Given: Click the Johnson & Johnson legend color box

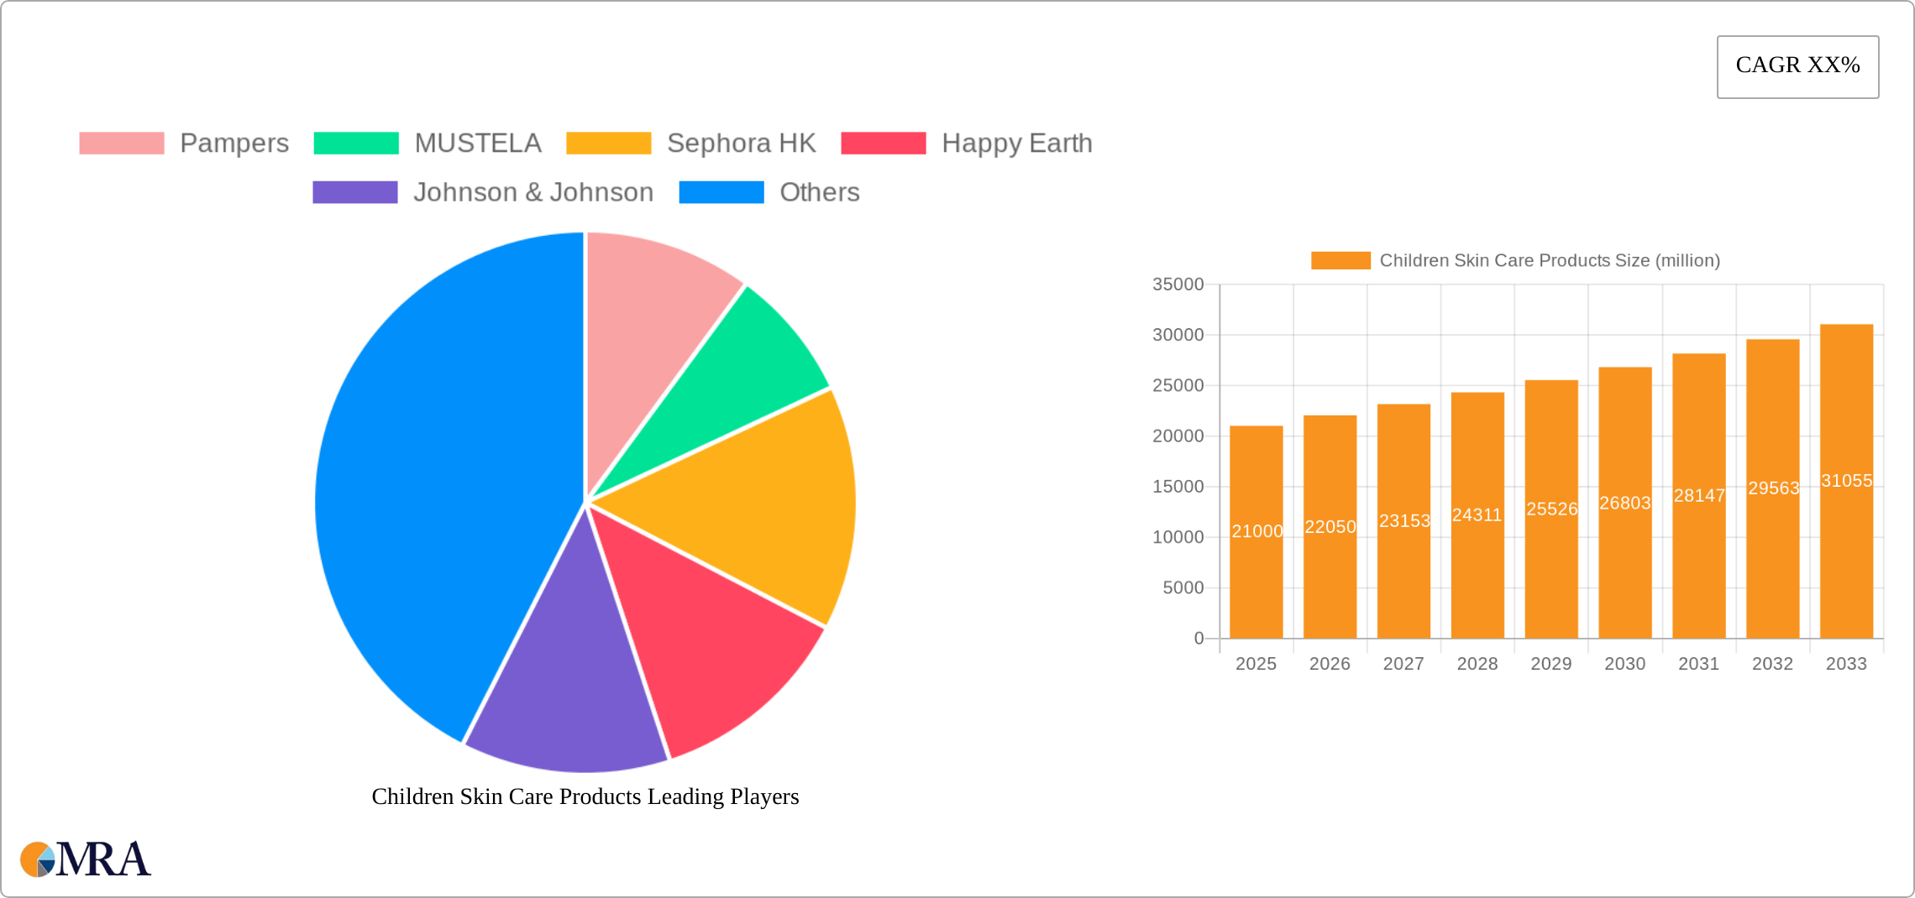Looking at the screenshot, I should 354,192.
